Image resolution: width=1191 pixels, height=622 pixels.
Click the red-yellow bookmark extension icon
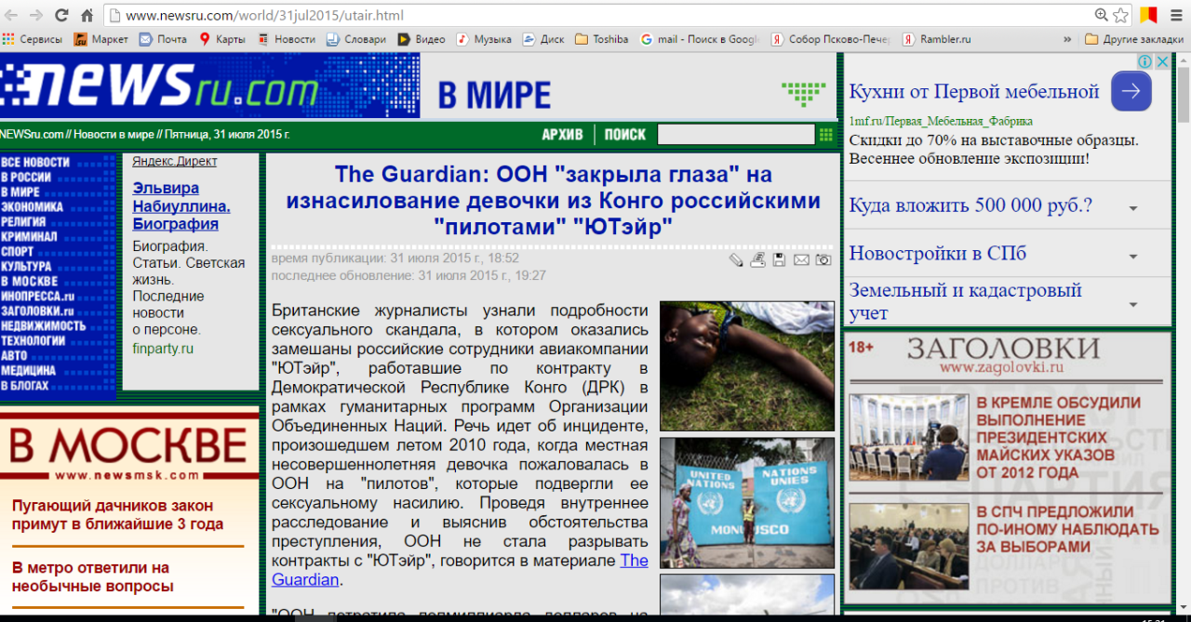pyautogui.click(x=1149, y=15)
